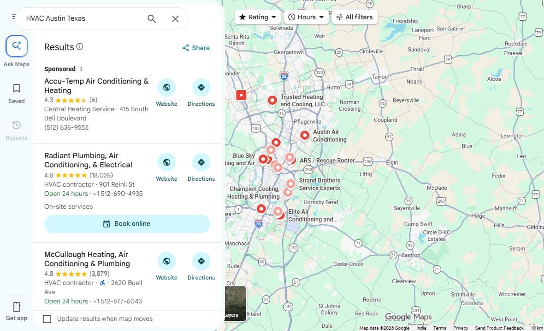Image resolution: width=544 pixels, height=331 pixels.
Task: Open McCullough Website icon
Action: 166,261
